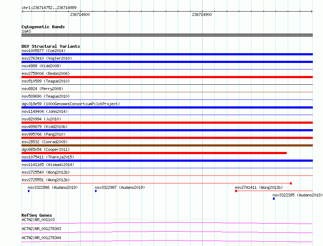Click the chr1:236714752..236714989 coordinate text
This screenshot has height=246, width=323.
pos(49,8)
